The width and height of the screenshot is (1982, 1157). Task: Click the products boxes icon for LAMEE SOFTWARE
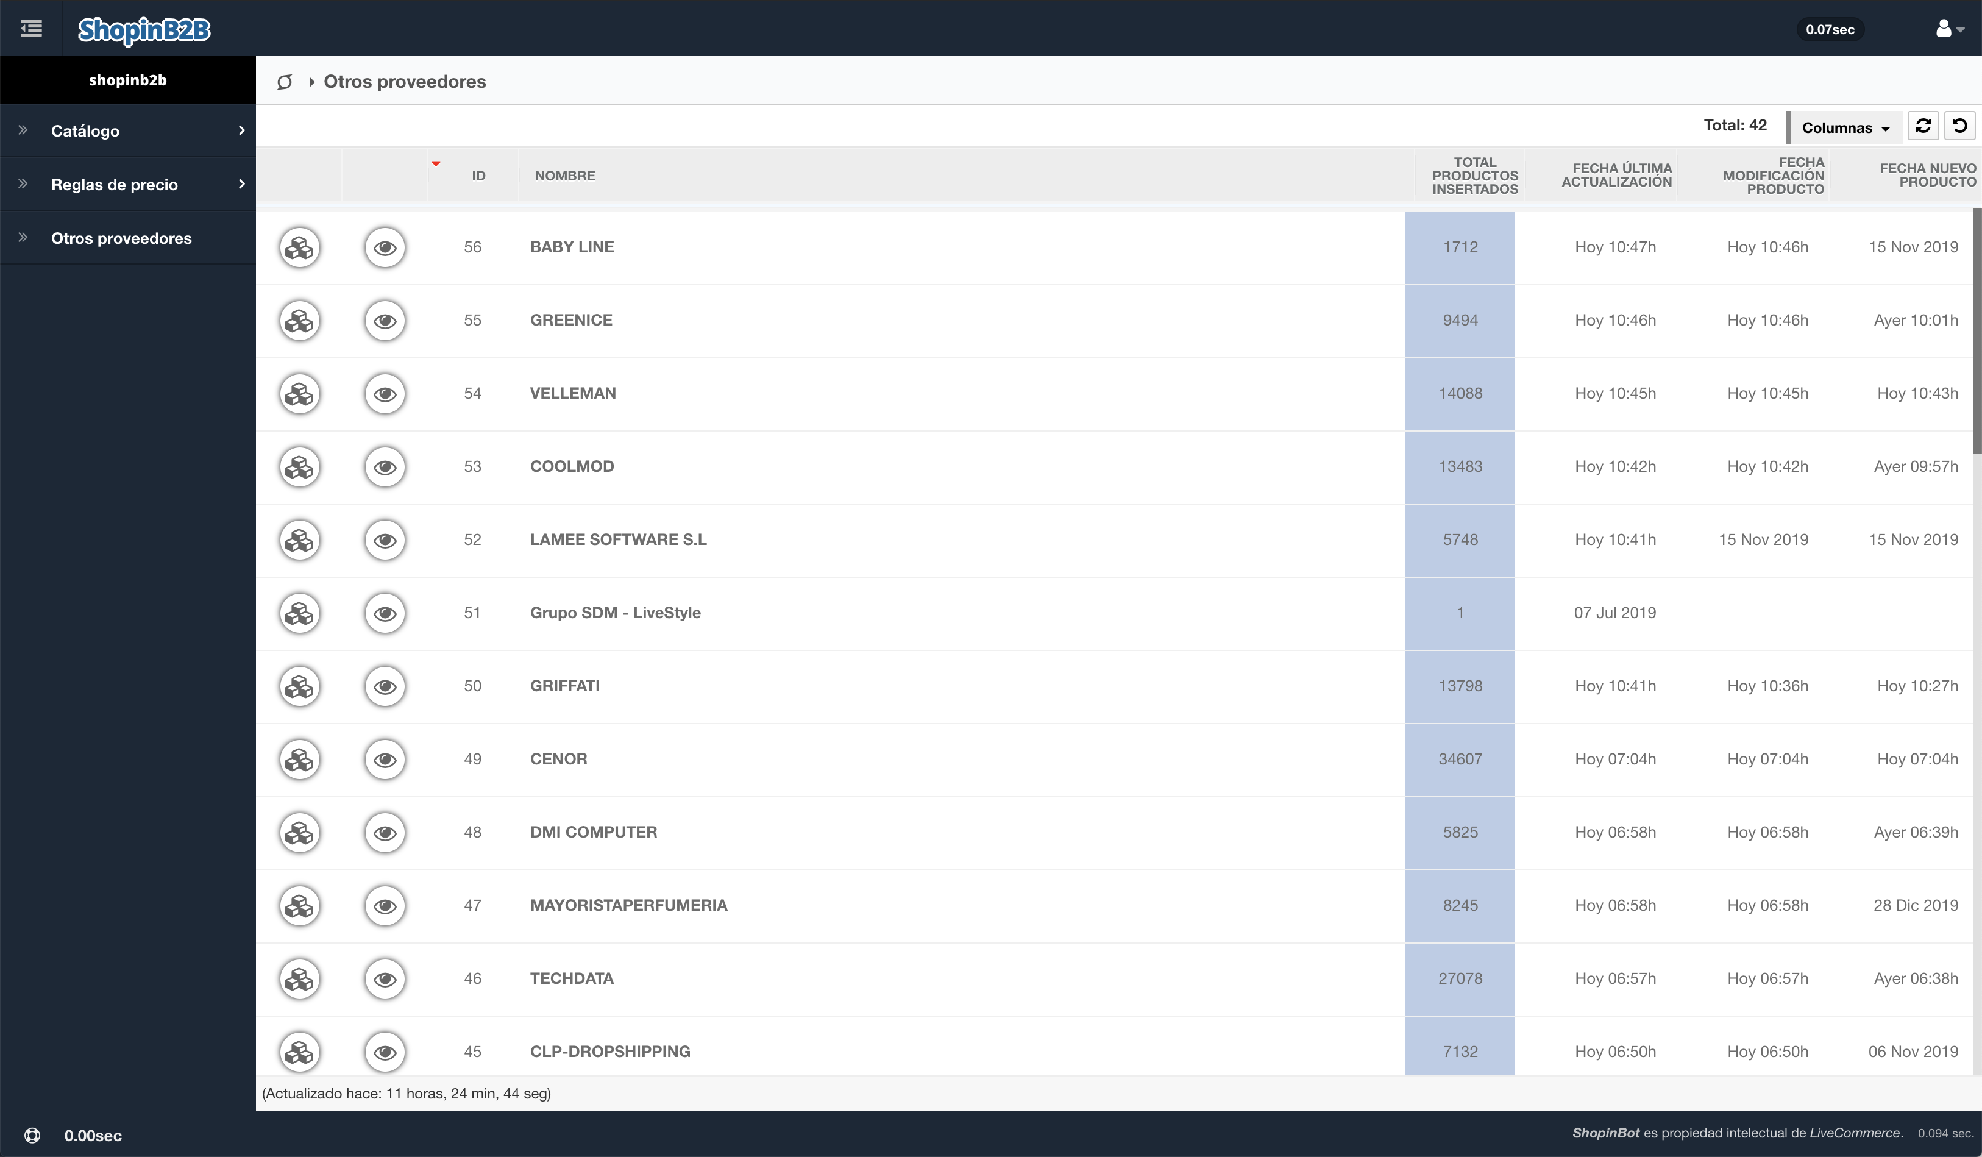coord(300,540)
